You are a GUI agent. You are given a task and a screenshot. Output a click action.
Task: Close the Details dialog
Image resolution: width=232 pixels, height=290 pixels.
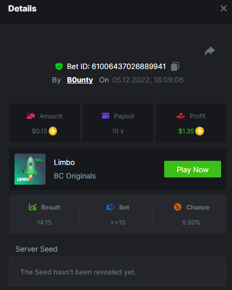(x=224, y=8)
